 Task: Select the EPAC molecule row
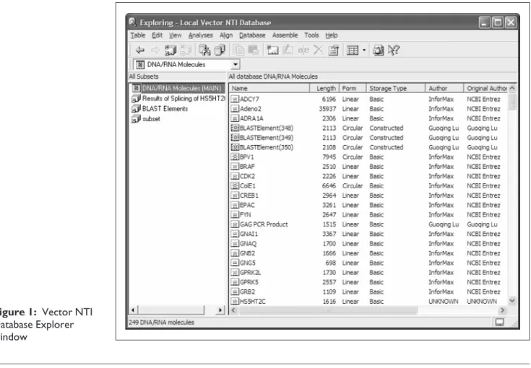[x=368, y=205]
